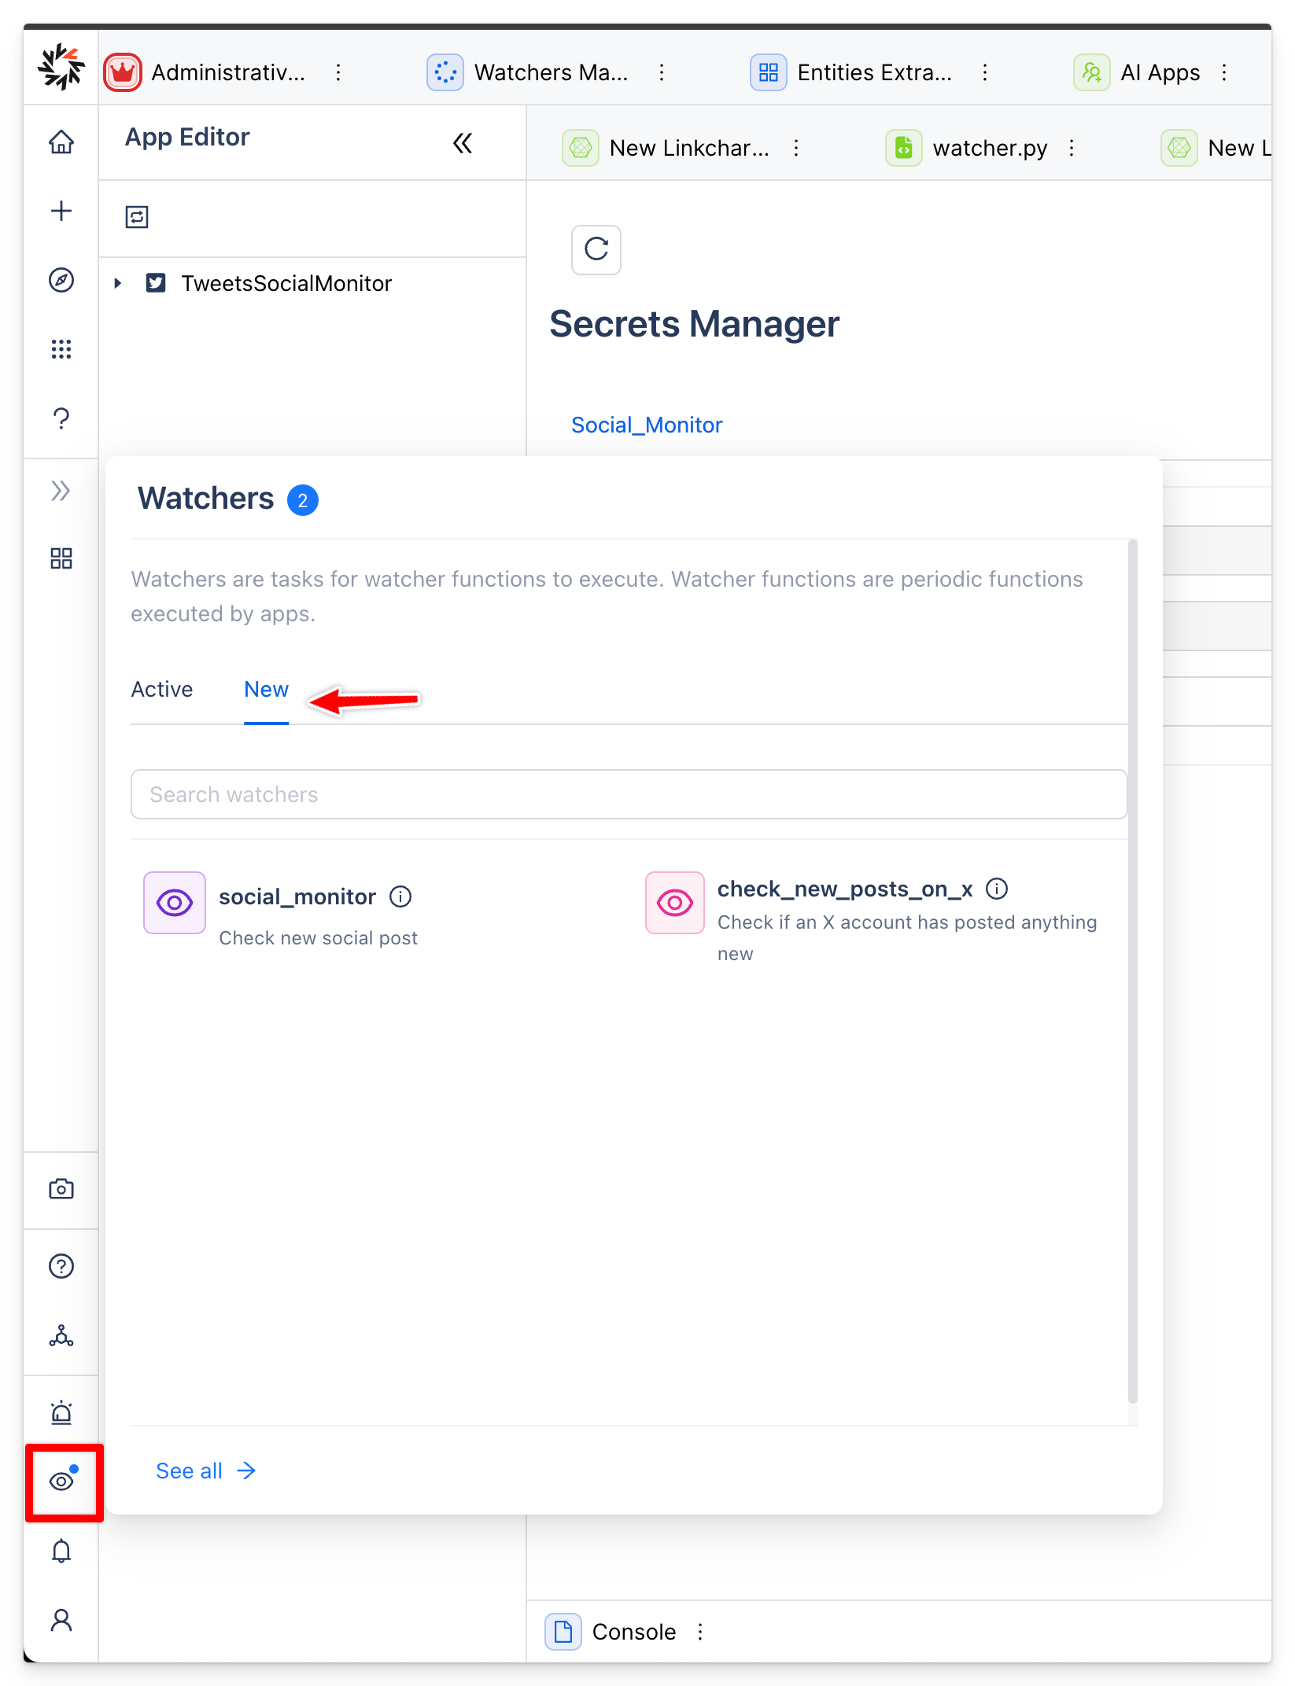This screenshot has height=1686, width=1295.
Task: Open the Social_Monitor link
Action: 646,425
